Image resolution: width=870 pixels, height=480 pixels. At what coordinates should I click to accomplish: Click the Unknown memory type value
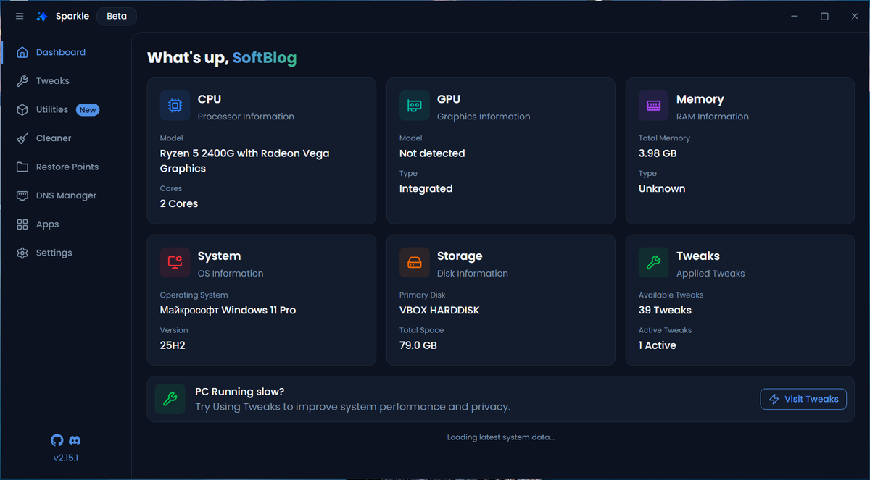662,189
